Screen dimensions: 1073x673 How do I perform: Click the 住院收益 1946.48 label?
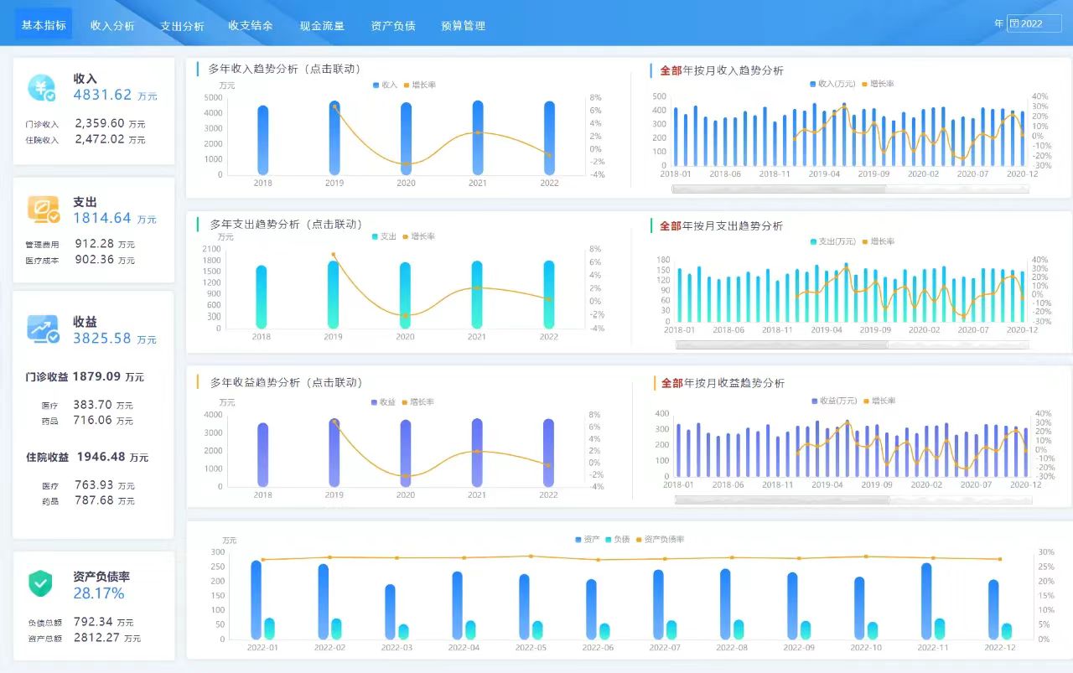pyautogui.click(x=87, y=458)
